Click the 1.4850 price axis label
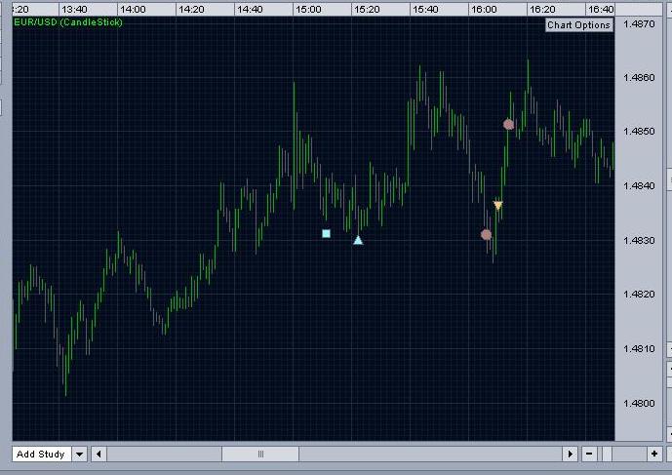Viewport: 672px width, 475px height. tap(639, 131)
